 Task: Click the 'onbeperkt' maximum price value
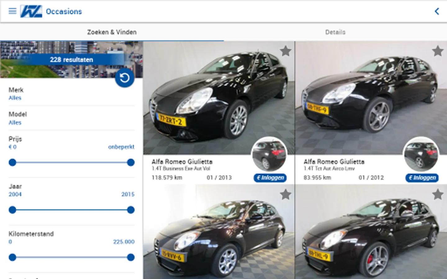click(x=121, y=147)
